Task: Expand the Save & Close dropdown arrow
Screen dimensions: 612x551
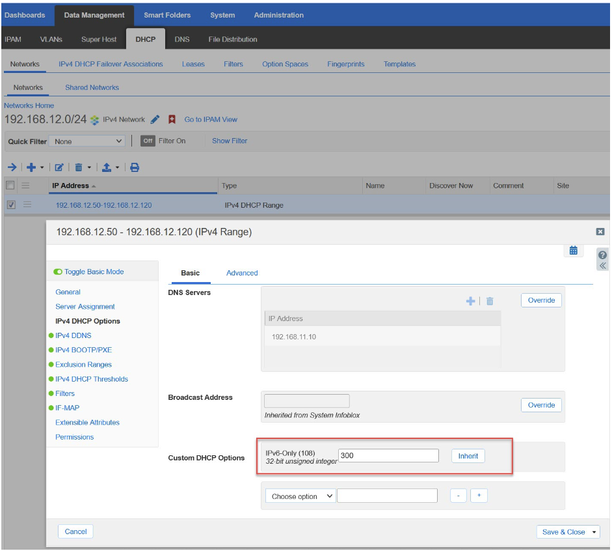Action: pos(594,532)
